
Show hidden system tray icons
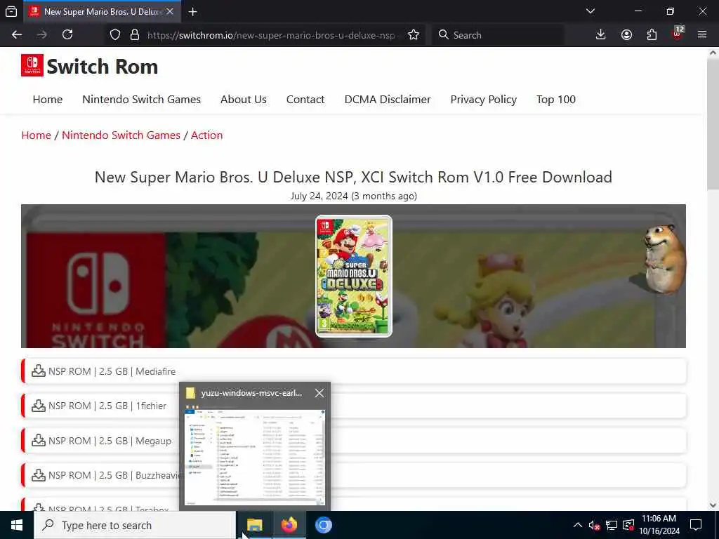click(x=578, y=525)
